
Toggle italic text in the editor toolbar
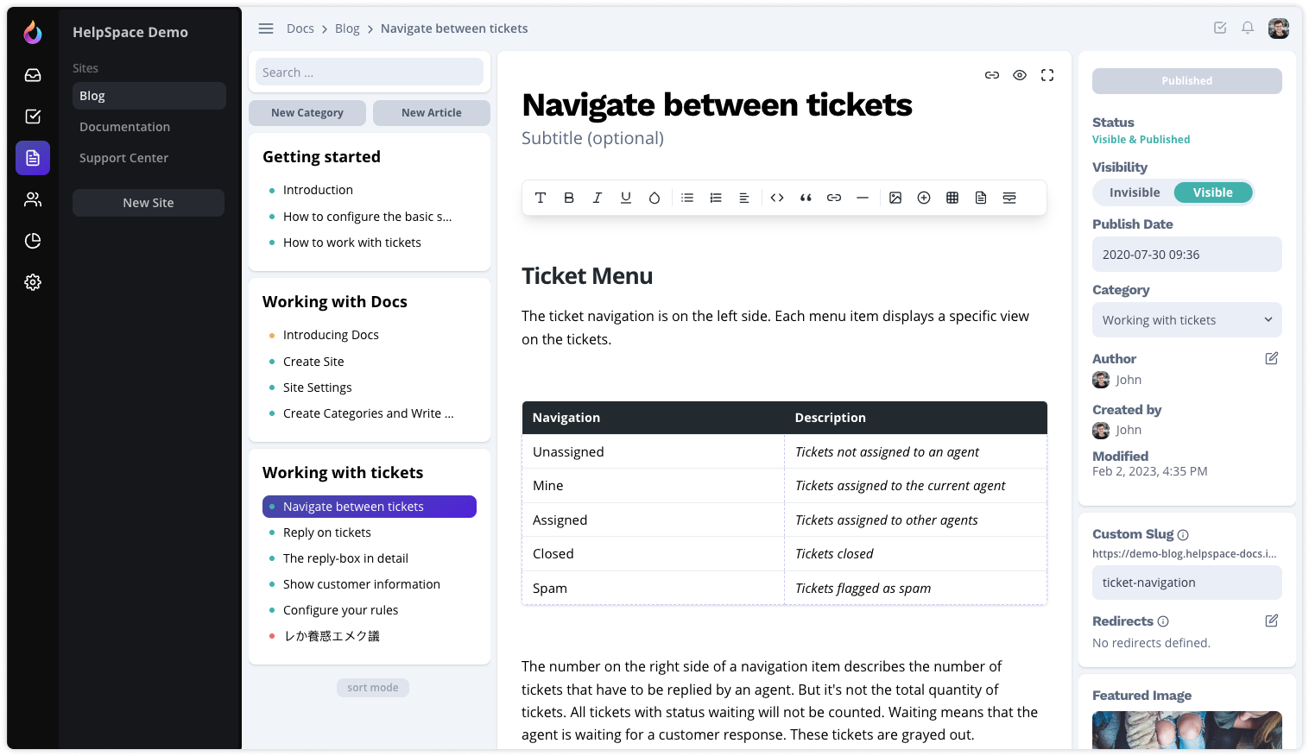point(598,198)
